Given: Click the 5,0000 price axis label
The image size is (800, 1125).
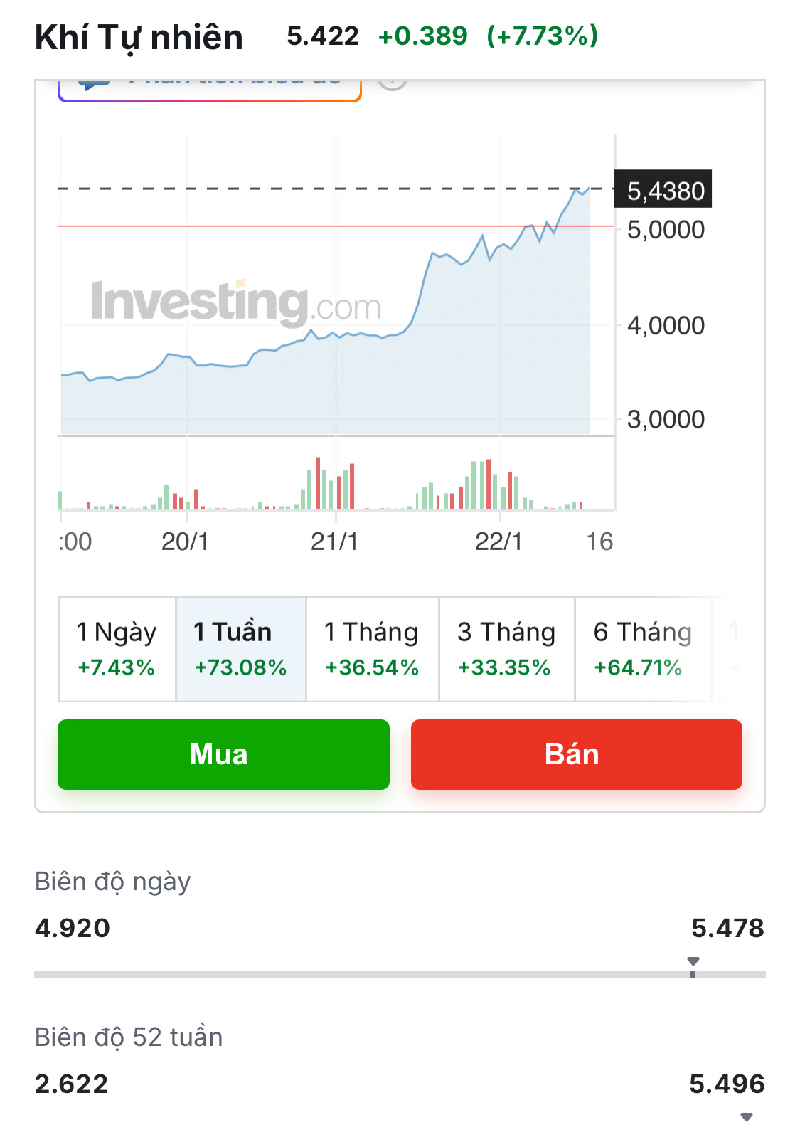Looking at the screenshot, I should [666, 230].
